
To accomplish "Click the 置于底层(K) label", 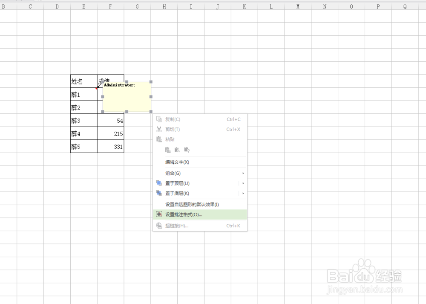I will 177,193.
